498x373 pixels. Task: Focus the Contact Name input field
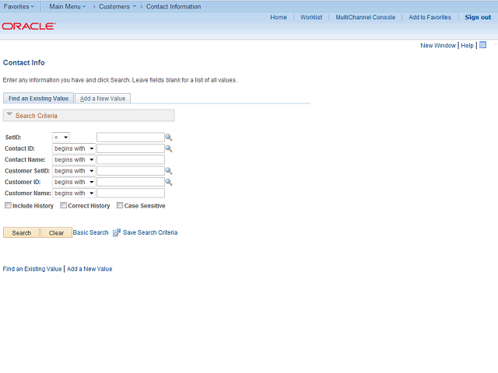click(x=131, y=159)
